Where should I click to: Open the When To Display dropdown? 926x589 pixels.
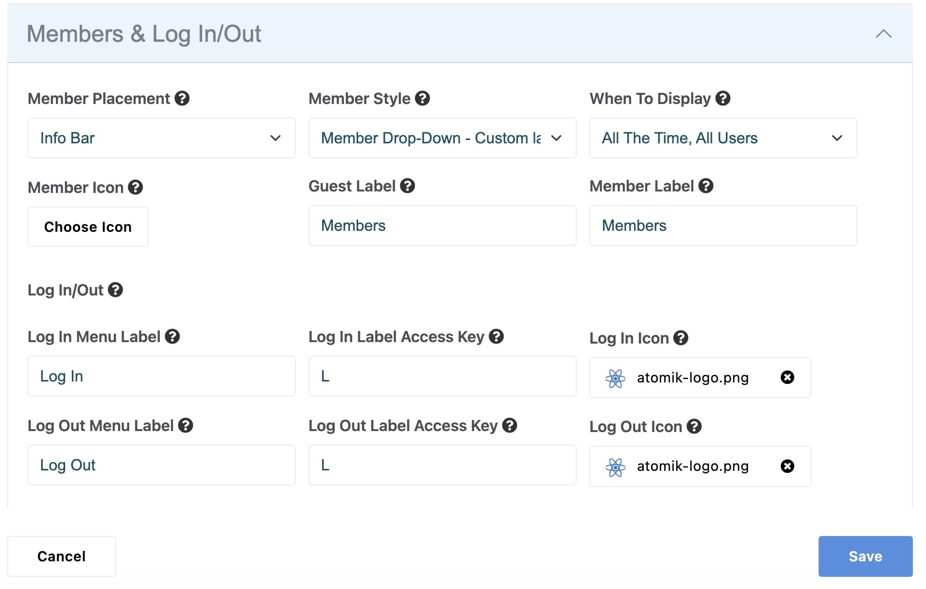pos(723,138)
